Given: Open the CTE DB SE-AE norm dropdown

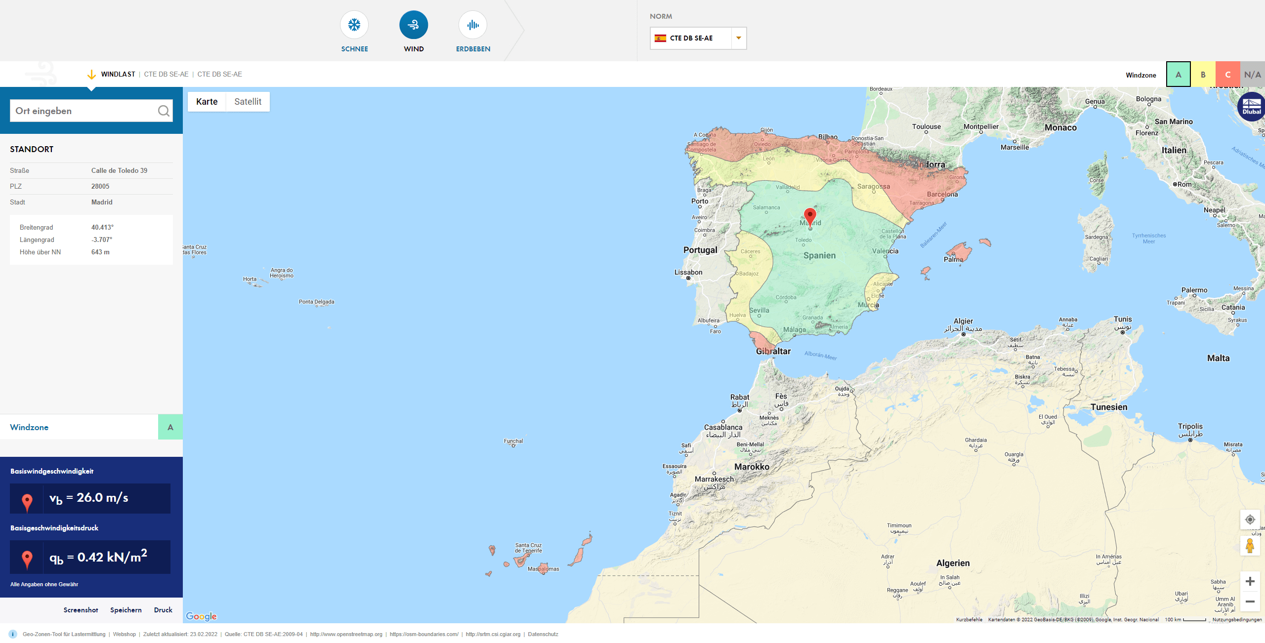Looking at the screenshot, I should tap(692, 38).
